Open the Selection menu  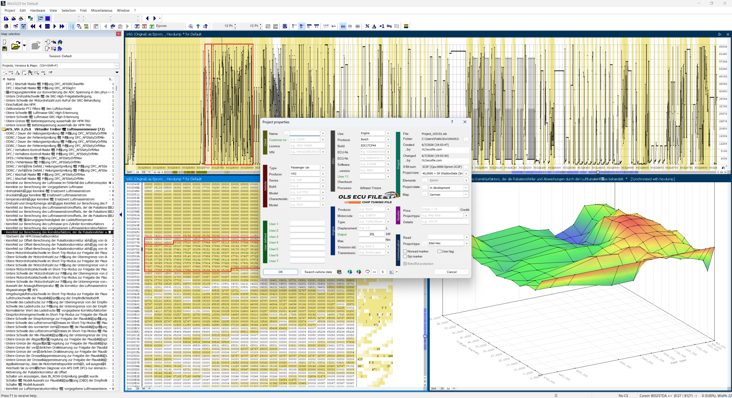click(x=68, y=11)
